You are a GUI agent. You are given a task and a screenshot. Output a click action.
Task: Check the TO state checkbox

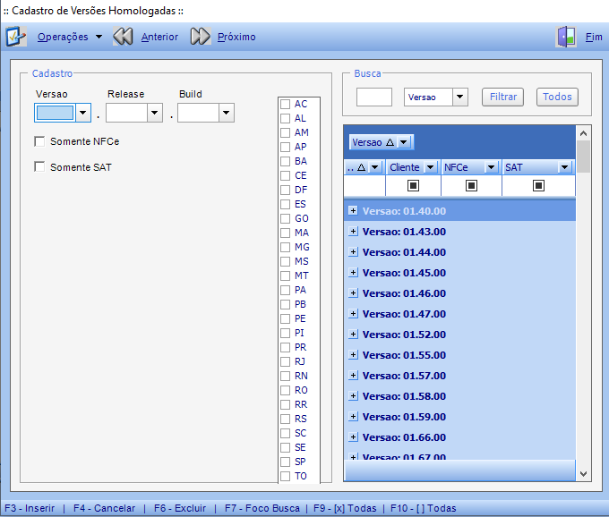point(285,476)
